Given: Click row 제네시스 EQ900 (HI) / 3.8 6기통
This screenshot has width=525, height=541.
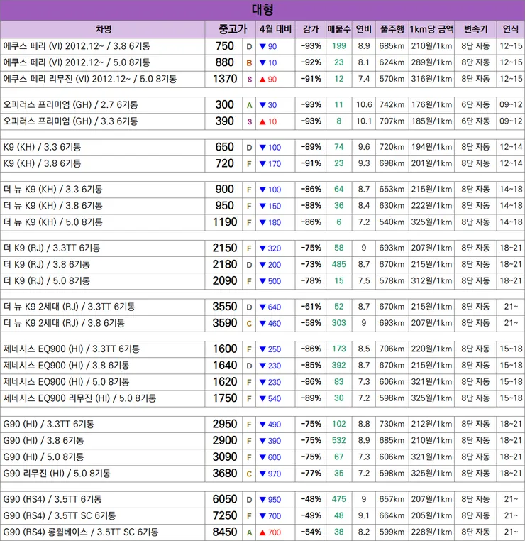Looking at the screenshot, I should 262,366.
